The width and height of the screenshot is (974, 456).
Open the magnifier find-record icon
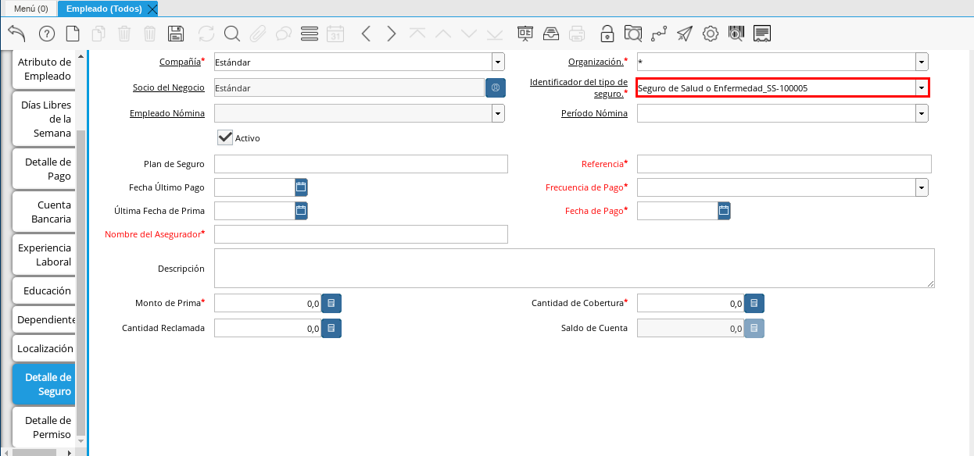tap(232, 34)
